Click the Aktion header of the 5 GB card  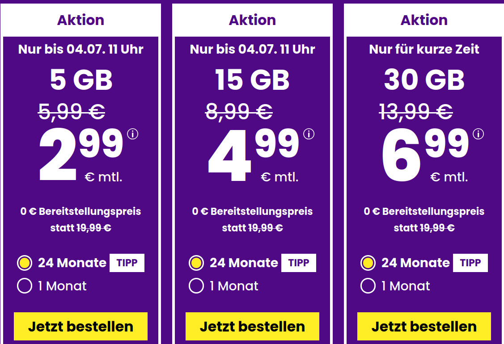[x=80, y=20]
